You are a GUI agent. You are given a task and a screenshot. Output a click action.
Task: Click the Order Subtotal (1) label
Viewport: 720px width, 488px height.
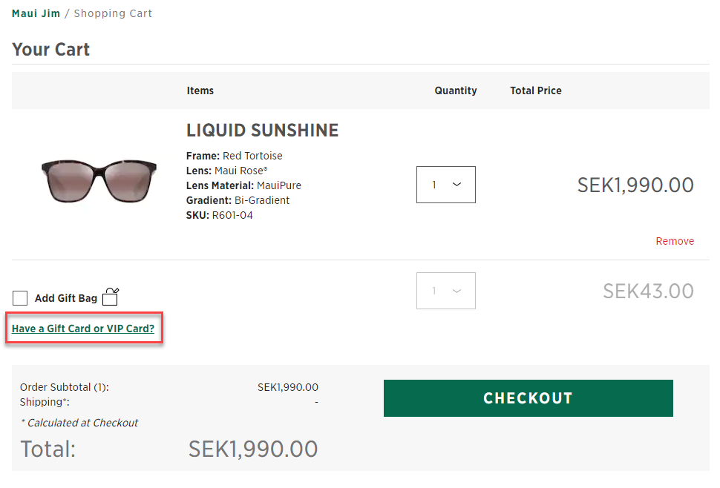coord(65,387)
